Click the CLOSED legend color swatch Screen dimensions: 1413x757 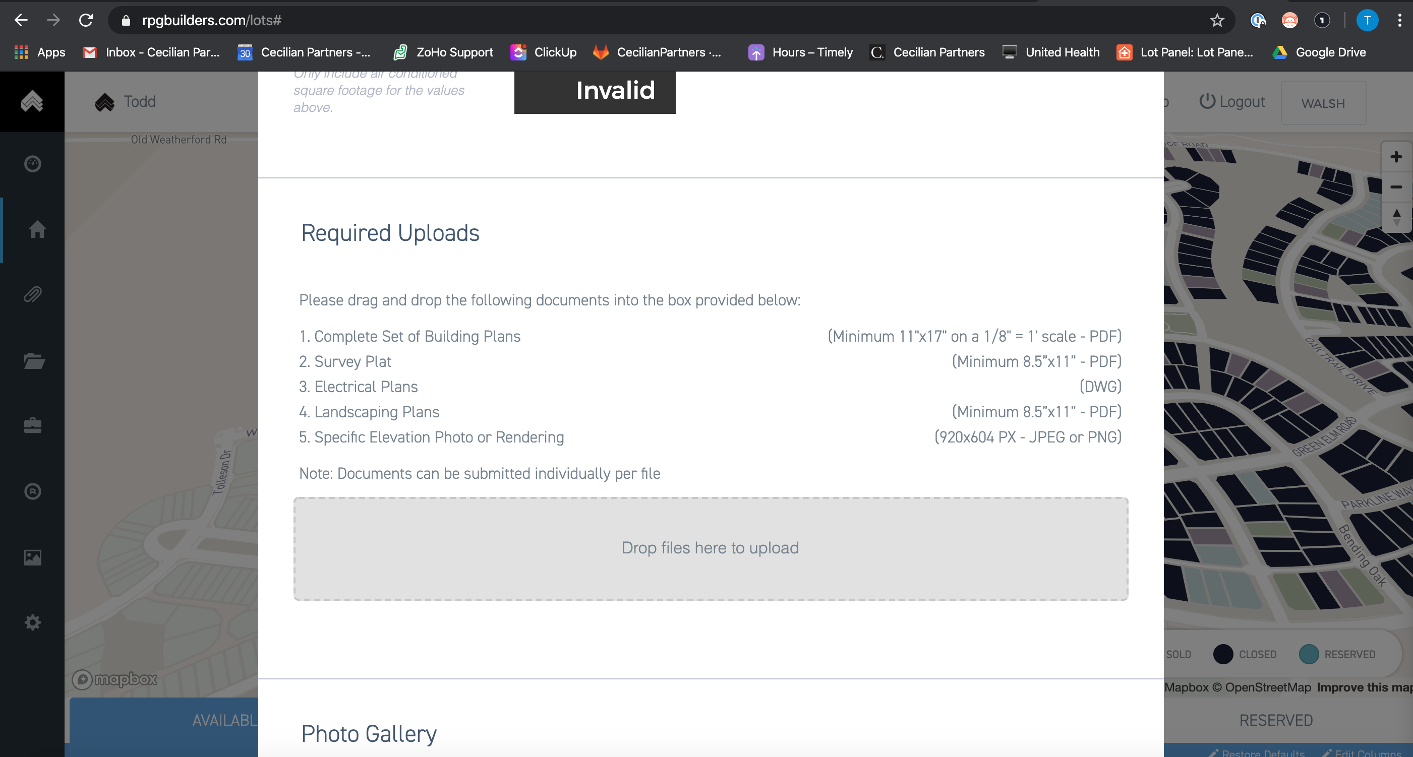[1223, 654]
